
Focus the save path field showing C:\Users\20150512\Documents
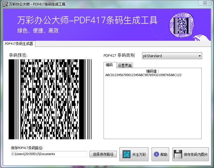point(49,154)
